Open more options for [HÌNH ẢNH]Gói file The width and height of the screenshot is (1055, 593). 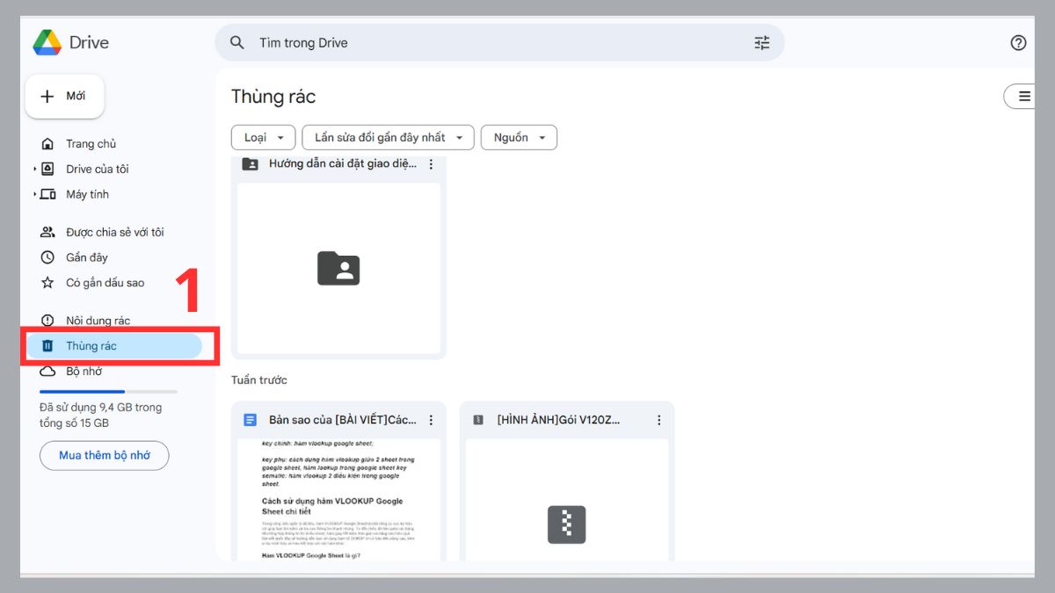[659, 421]
